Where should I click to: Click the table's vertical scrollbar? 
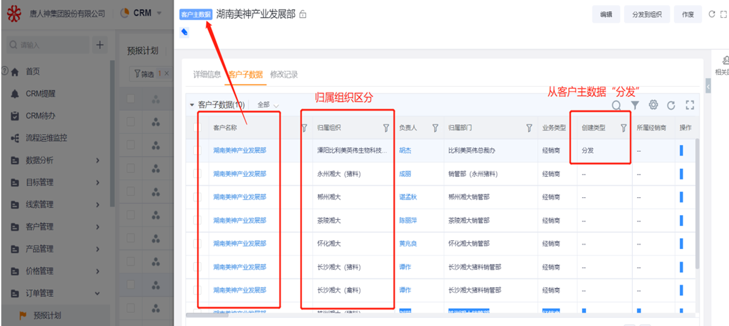(697, 204)
